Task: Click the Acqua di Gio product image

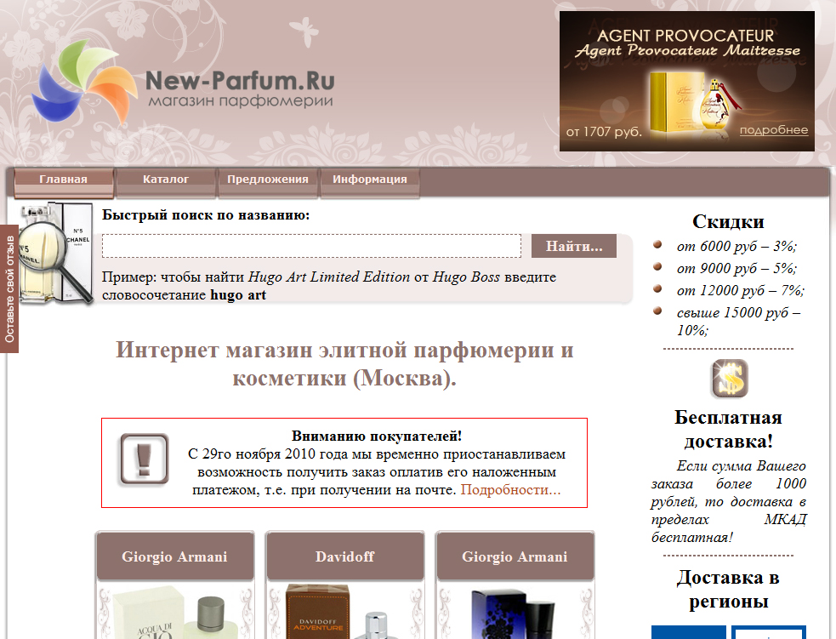Action: (174, 613)
